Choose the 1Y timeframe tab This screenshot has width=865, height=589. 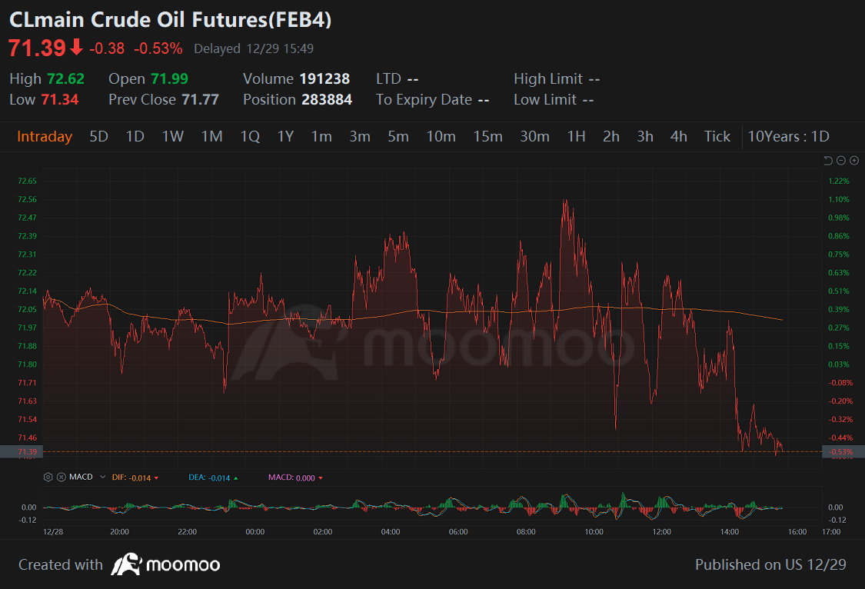pyautogui.click(x=285, y=136)
